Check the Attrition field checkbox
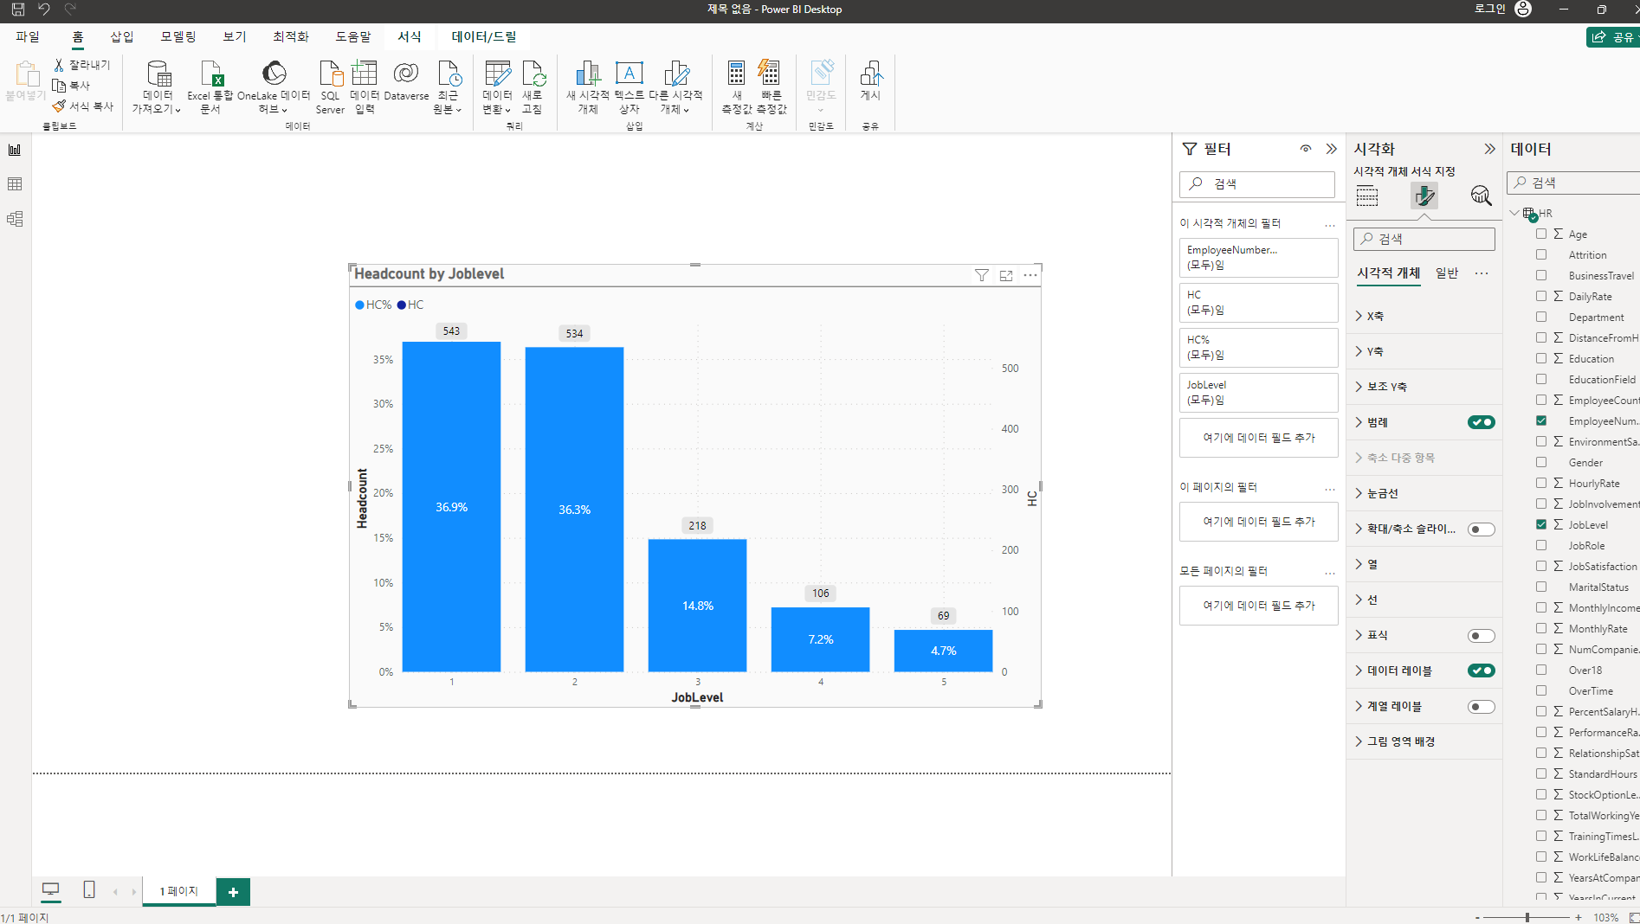Screen dimensions: 1640x924 pyautogui.click(x=1541, y=254)
